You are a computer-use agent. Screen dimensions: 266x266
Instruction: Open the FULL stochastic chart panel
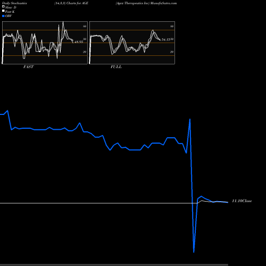click(132, 43)
